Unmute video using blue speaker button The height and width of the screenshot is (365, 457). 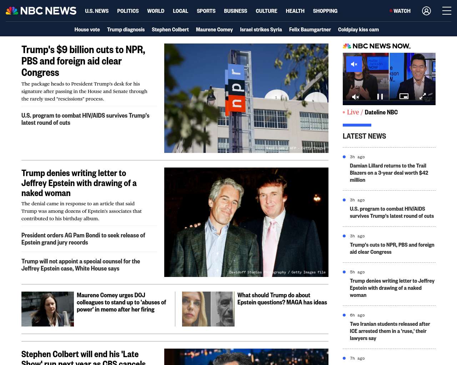pos(354,64)
